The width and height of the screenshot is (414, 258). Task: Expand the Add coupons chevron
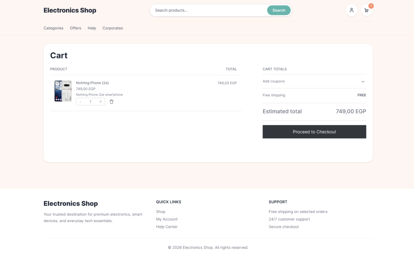point(363,82)
